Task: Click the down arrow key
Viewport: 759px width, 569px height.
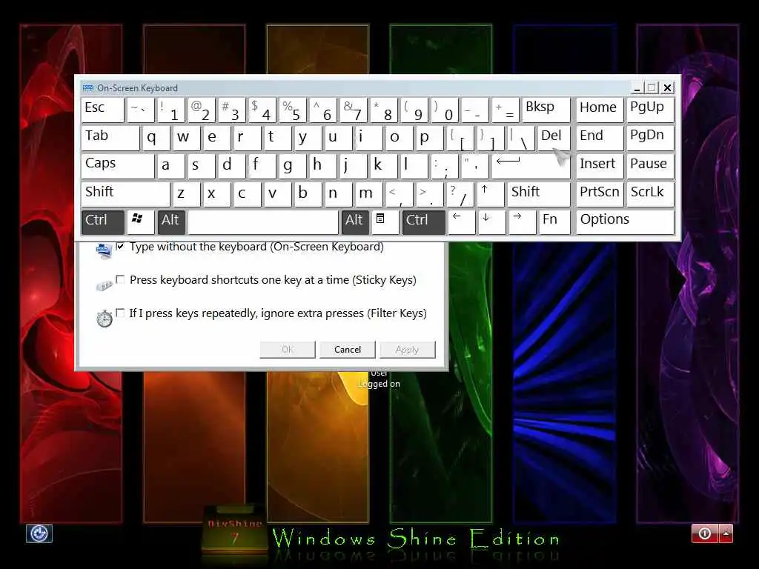Action: 492,222
